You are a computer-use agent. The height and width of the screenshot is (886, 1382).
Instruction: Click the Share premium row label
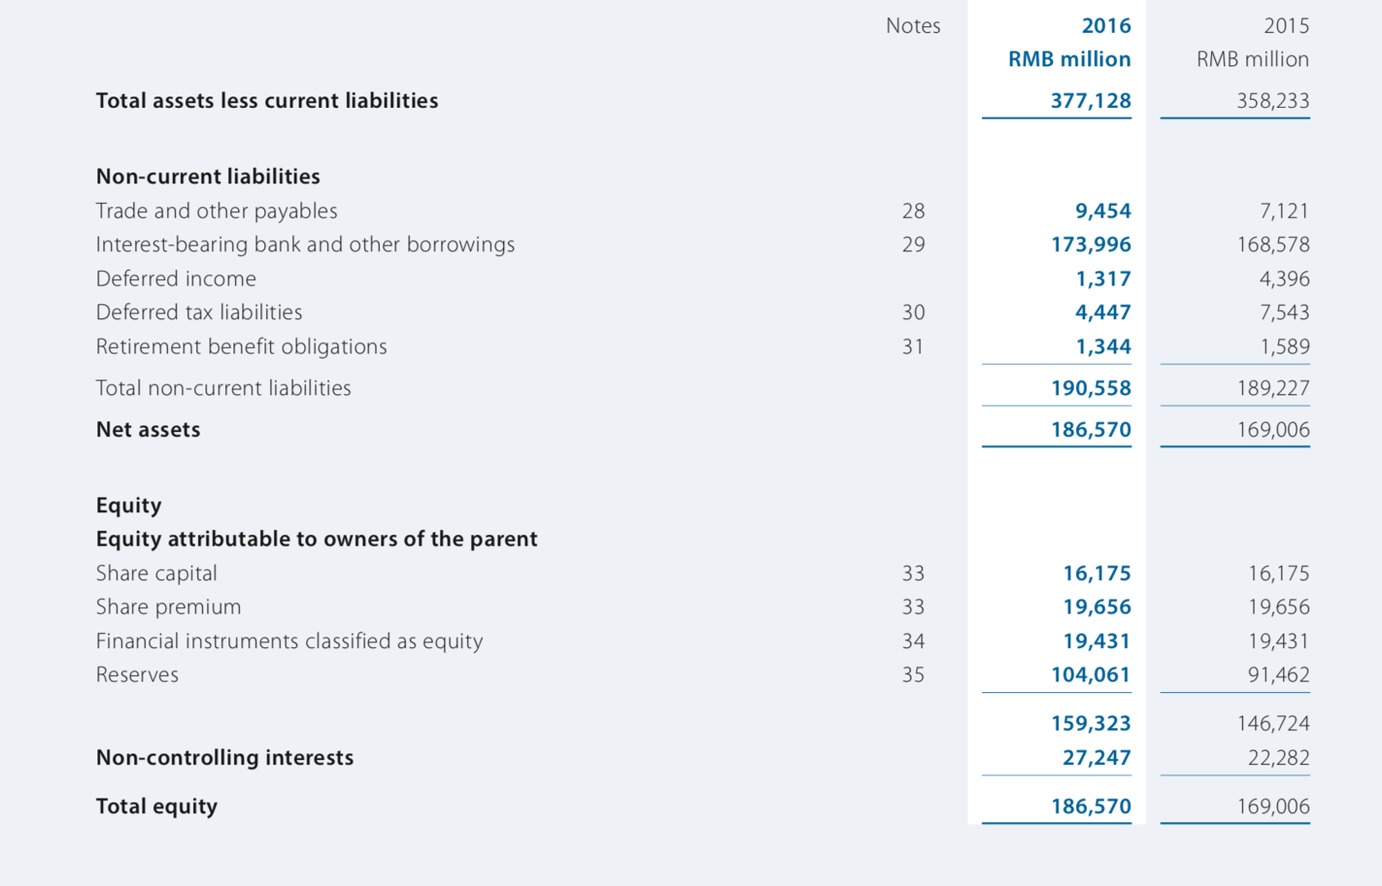pos(169,607)
